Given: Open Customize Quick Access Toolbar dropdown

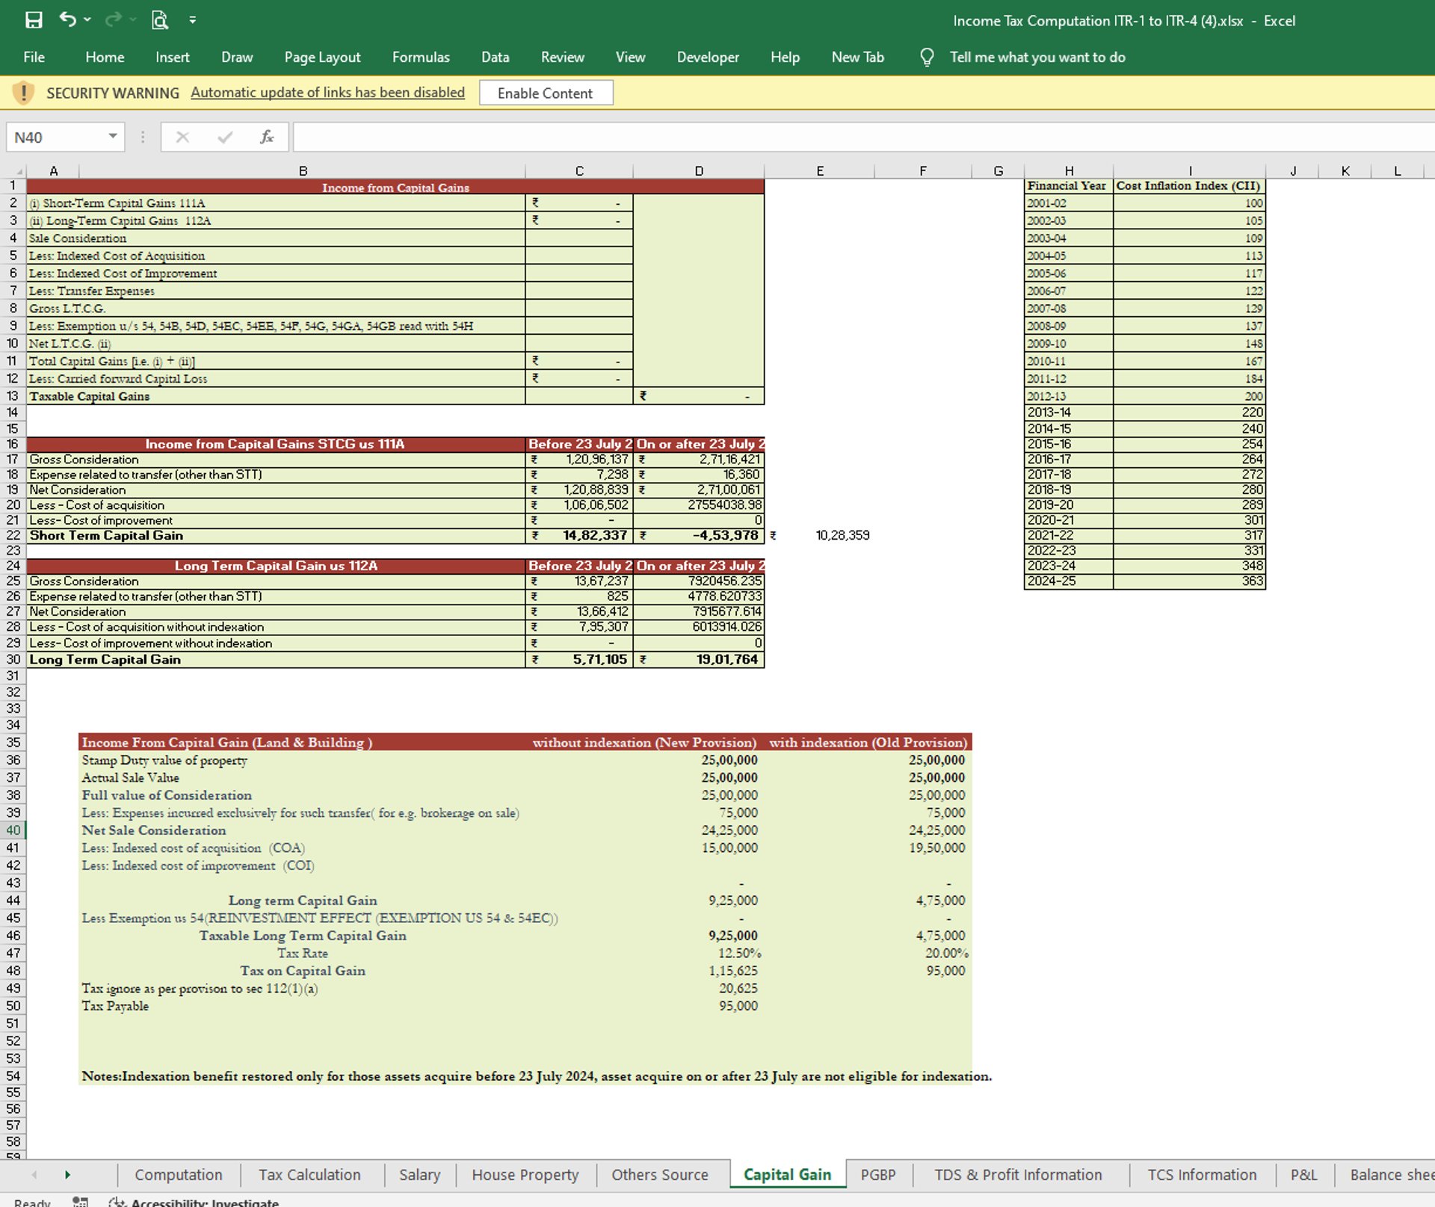Looking at the screenshot, I should tap(193, 20).
